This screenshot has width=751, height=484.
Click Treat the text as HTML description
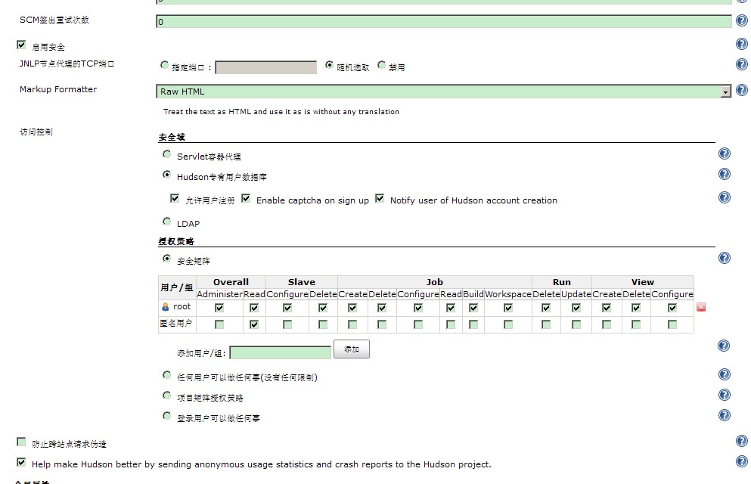click(x=281, y=111)
